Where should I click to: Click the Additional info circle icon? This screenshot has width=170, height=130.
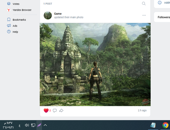point(160,3)
